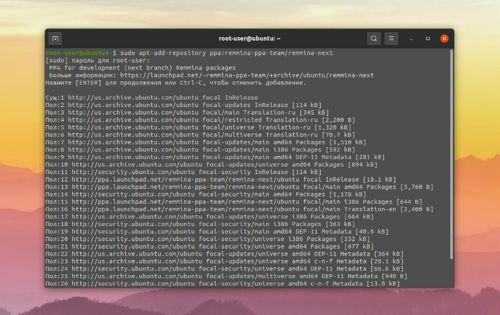
Task: Open the terminal search tool
Action: point(374,38)
